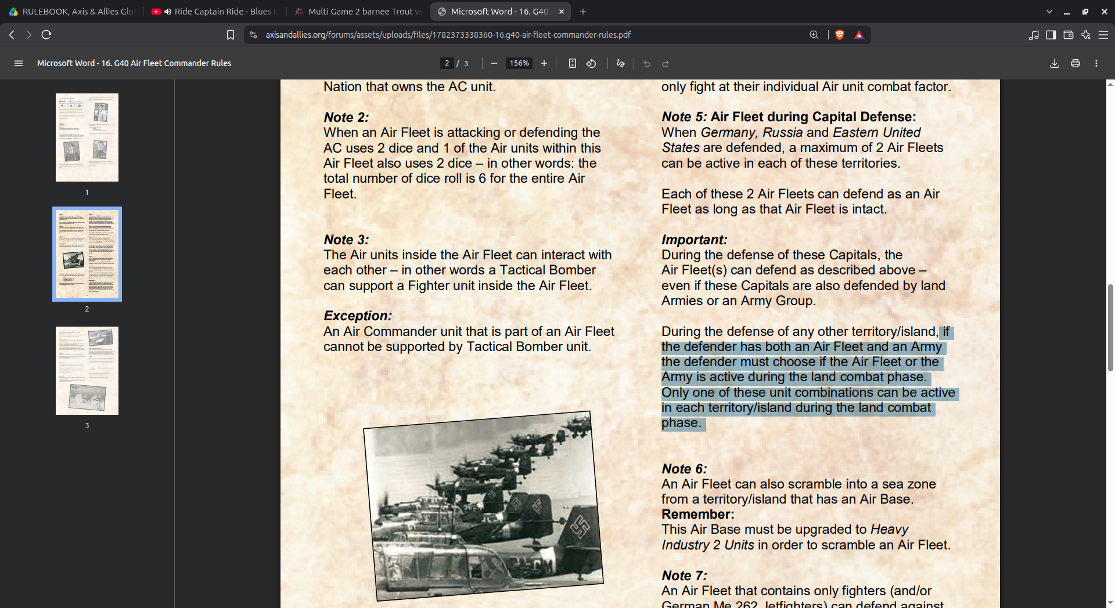Open site information icon in address bar
Screen dimensions: 1115x608
pos(253,35)
